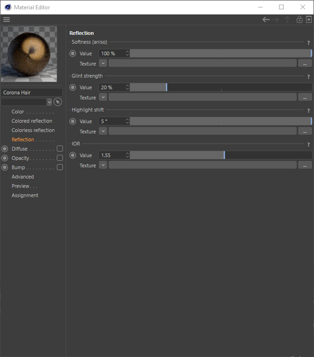Click the Corona Hair name field

point(32,93)
